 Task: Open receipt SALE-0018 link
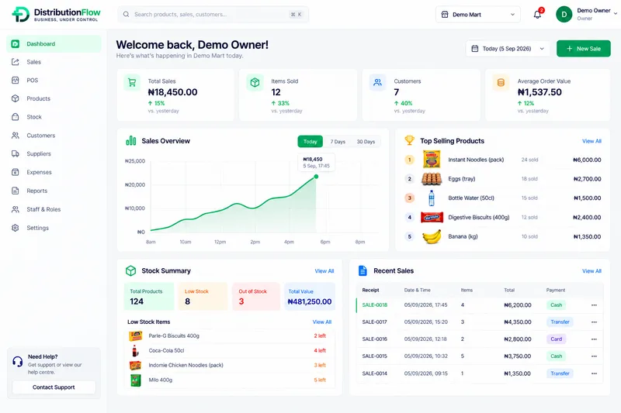coord(375,305)
